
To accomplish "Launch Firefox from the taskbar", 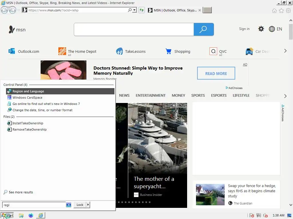I will [x=31, y=216].
